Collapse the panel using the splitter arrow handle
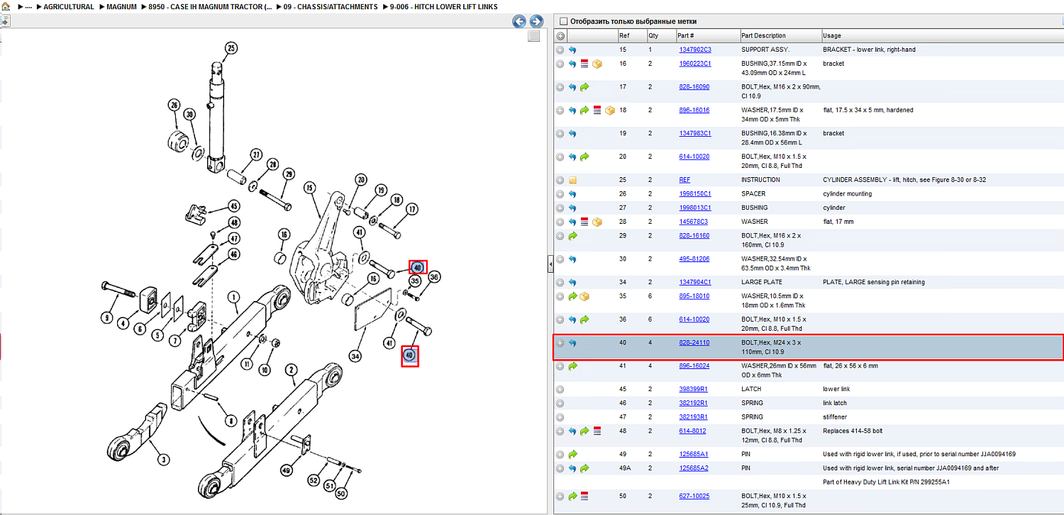This screenshot has width=1064, height=515. click(x=550, y=265)
